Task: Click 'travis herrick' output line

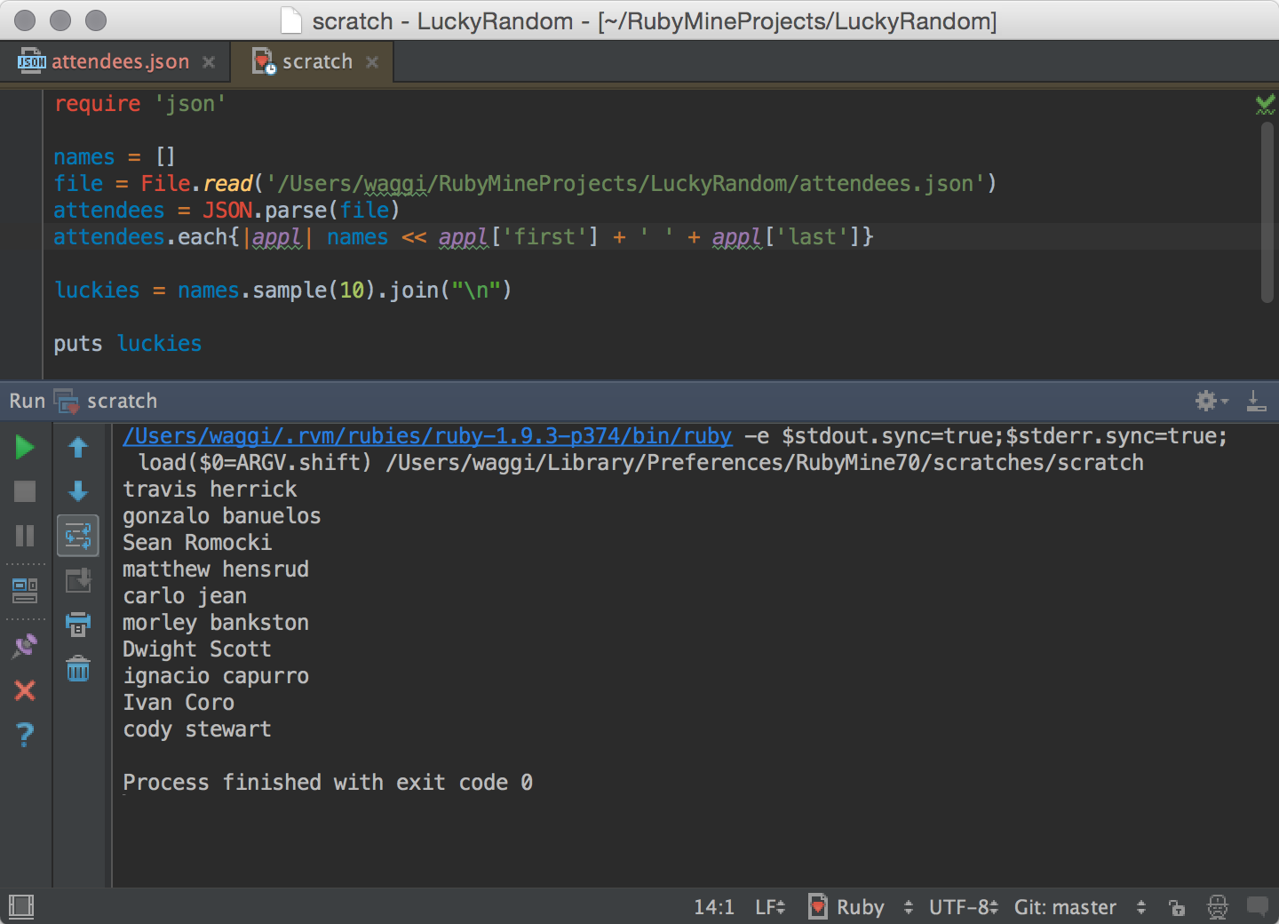Action: pos(210,490)
